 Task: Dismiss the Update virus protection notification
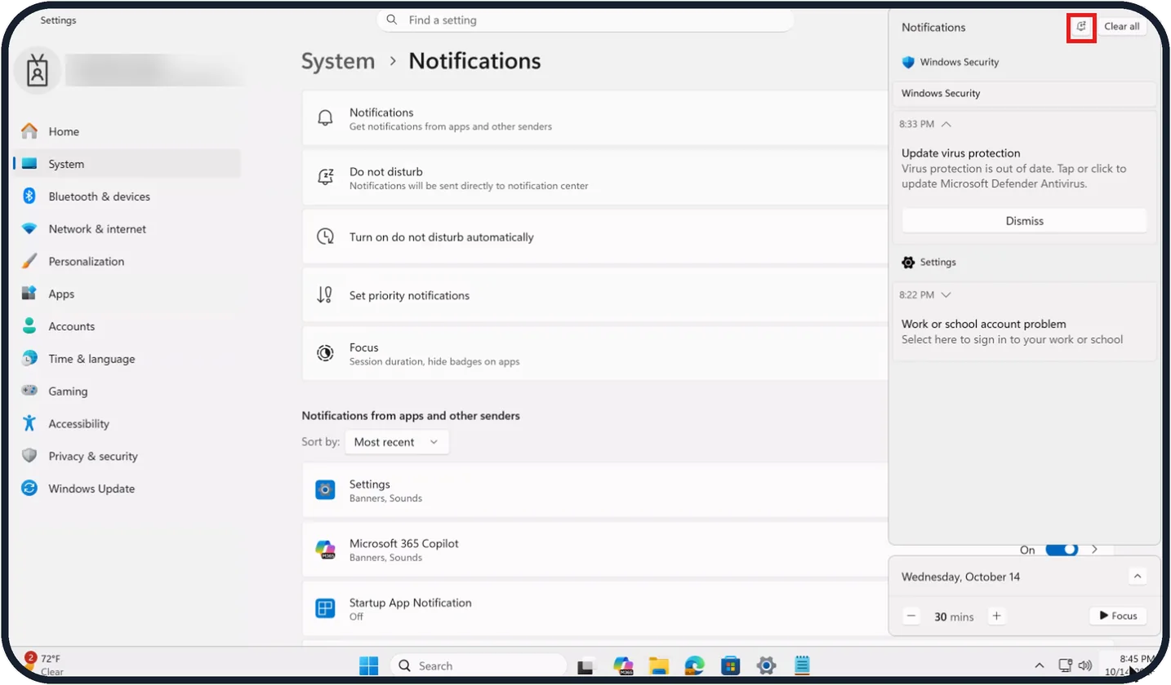pos(1024,221)
